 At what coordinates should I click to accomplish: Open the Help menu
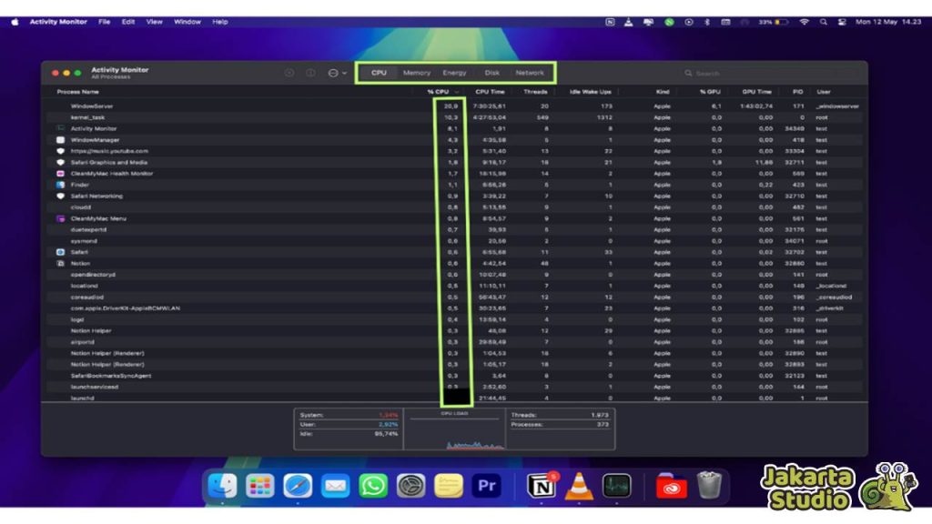(220, 22)
